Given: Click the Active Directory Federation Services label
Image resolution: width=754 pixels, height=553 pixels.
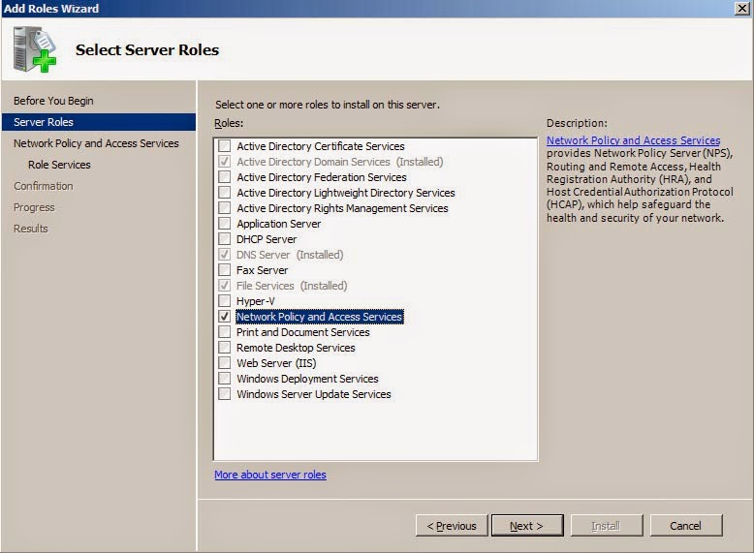Looking at the screenshot, I should [x=321, y=177].
